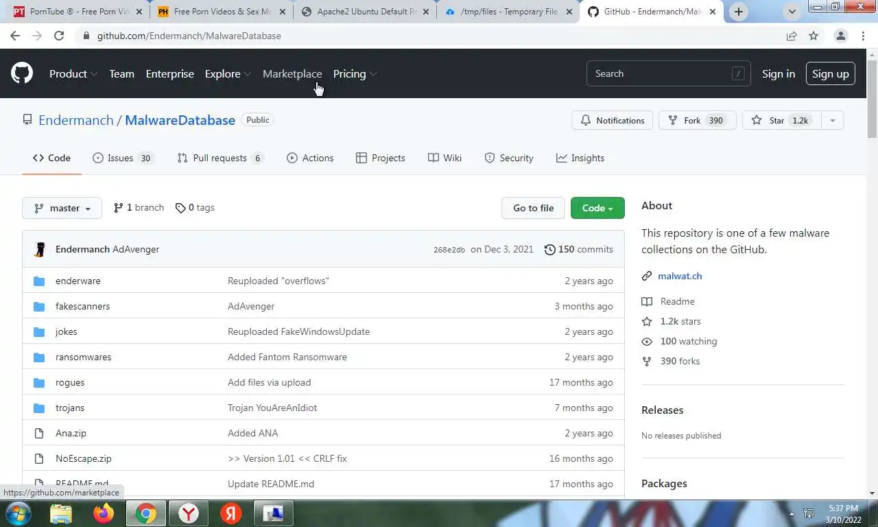The height and width of the screenshot is (527, 878).
Task: Open Windows Explorer from taskbar
Action: pos(61,513)
